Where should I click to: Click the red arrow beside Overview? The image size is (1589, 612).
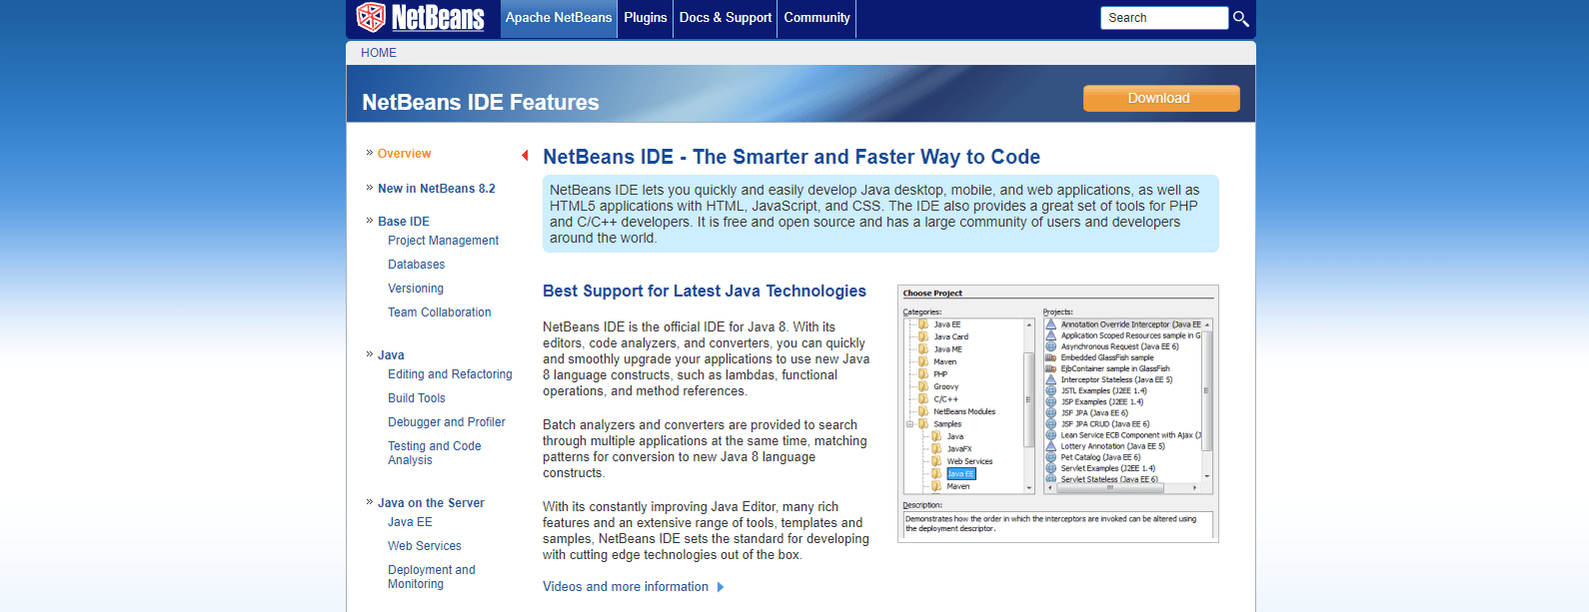pos(525,155)
